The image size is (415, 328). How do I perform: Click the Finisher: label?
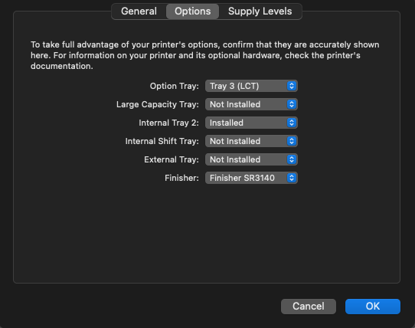[181, 178]
